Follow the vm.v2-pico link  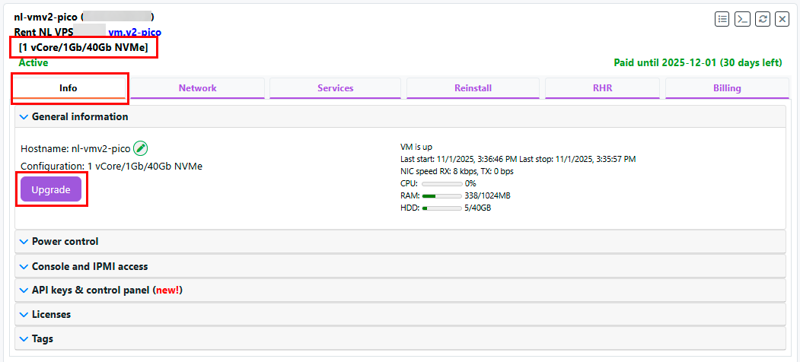(x=135, y=33)
